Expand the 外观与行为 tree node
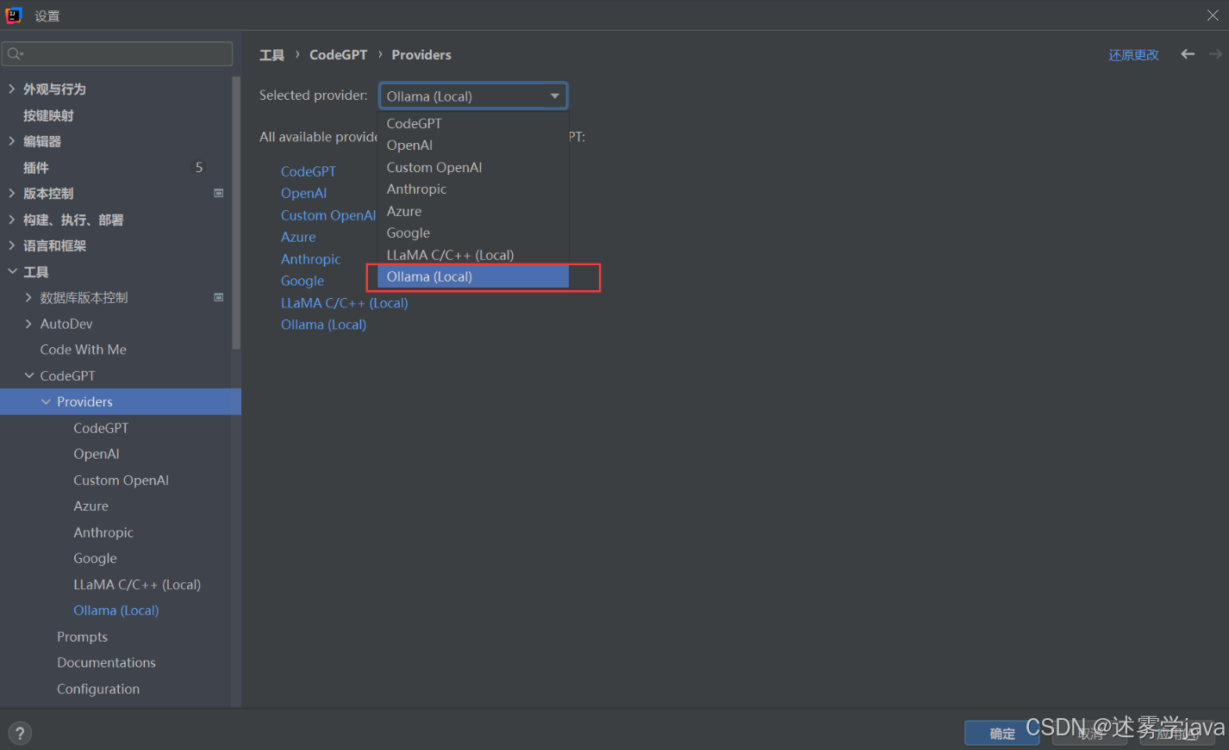The height and width of the screenshot is (750, 1229). [12, 89]
